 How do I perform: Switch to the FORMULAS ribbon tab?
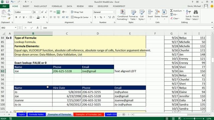click(x=57, y=6)
